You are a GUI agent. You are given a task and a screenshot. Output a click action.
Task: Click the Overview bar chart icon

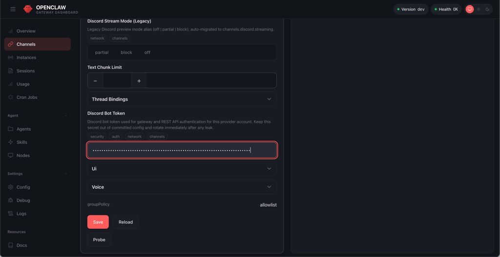(x=11, y=31)
